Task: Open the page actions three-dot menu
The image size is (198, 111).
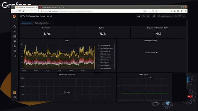Action: point(150,11)
